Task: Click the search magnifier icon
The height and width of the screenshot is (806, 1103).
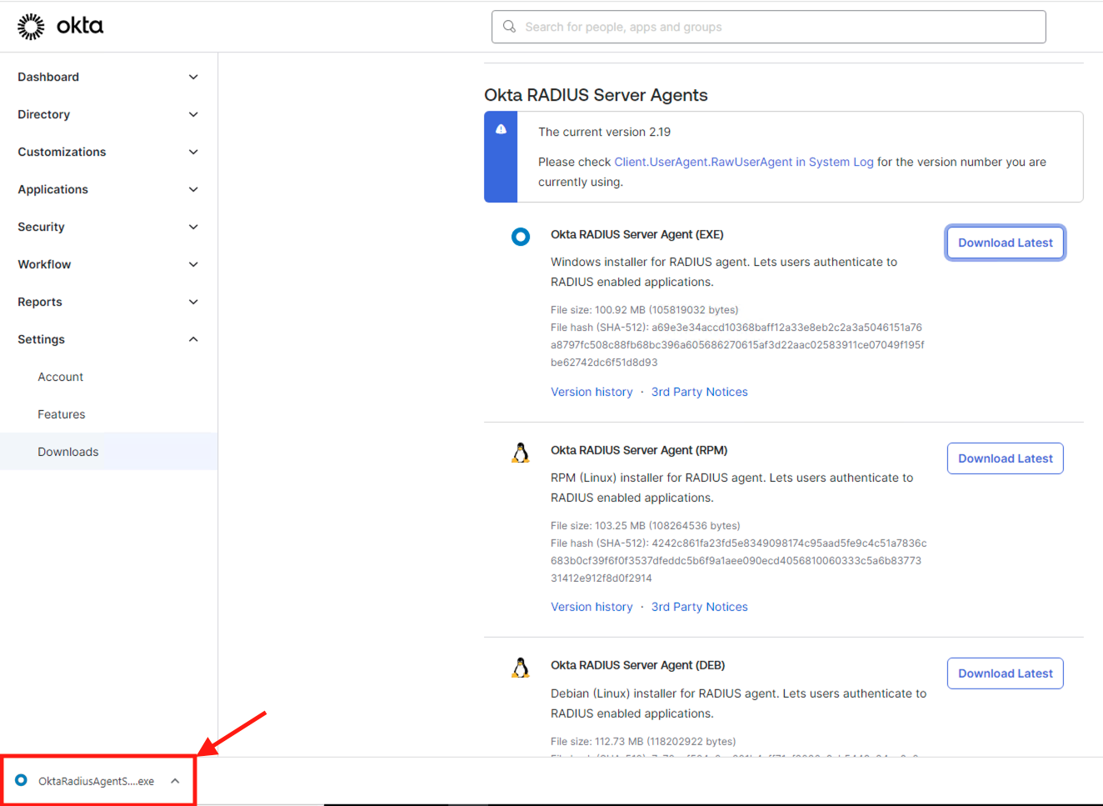Action: (x=509, y=27)
